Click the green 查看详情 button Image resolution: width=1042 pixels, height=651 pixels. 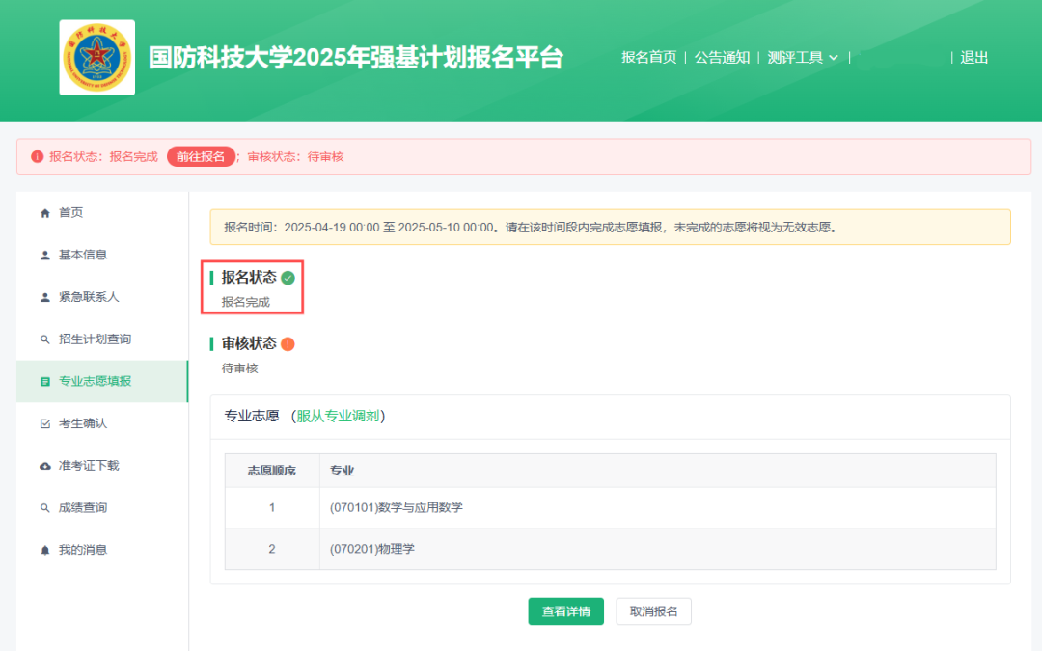566,611
